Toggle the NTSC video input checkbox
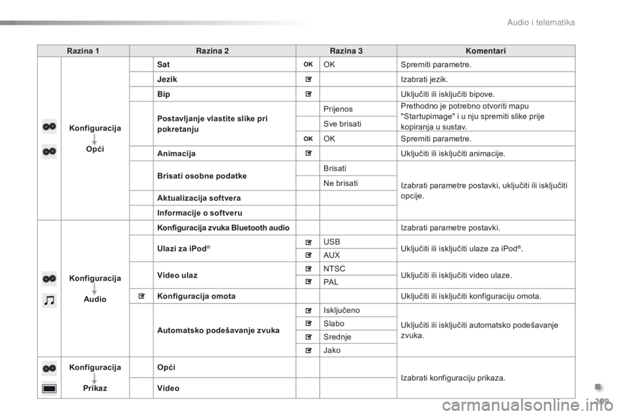 point(307,268)
